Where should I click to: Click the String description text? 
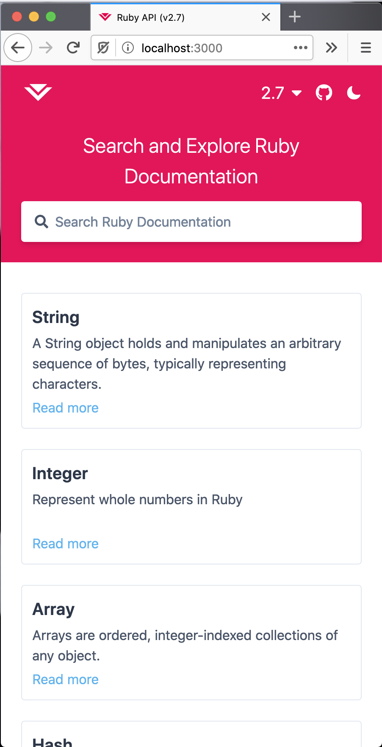[187, 364]
